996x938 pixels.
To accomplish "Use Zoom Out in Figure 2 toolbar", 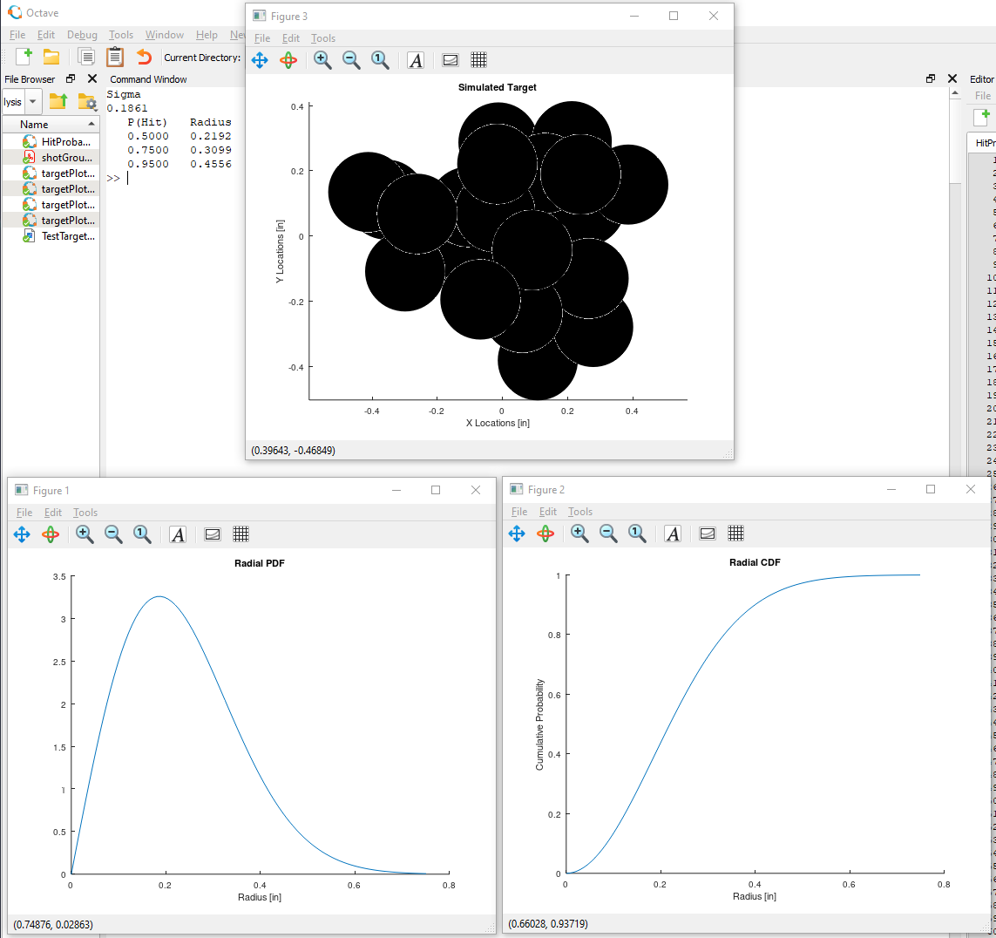I will point(608,534).
